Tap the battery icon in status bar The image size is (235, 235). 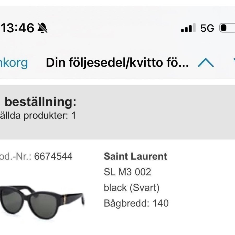pyautogui.click(x=227, y=28)
